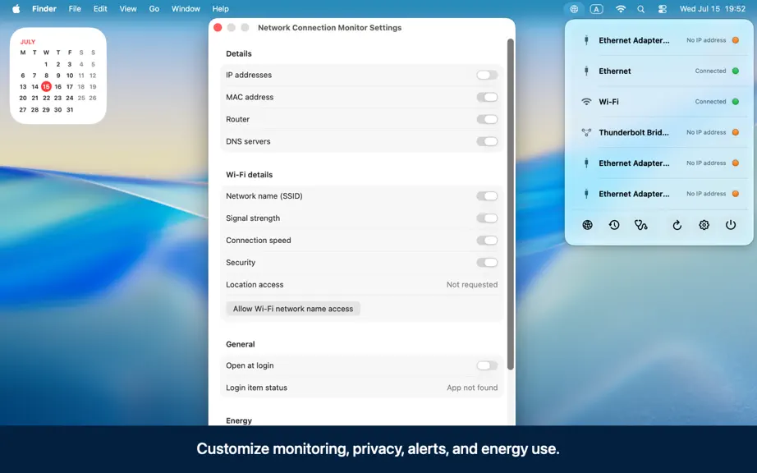Open the Window menu
Screen dimensions: 757x473
[186, 9]
